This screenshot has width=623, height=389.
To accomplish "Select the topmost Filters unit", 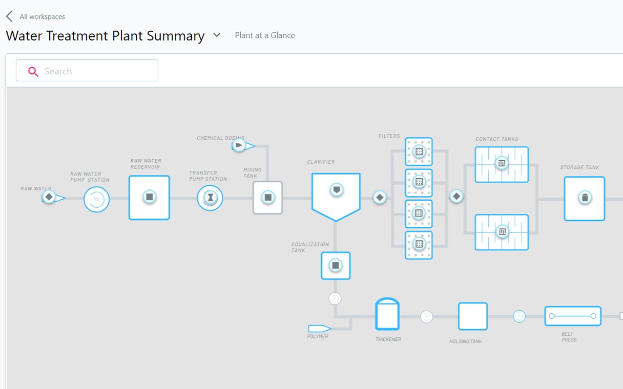I will 419,152.
